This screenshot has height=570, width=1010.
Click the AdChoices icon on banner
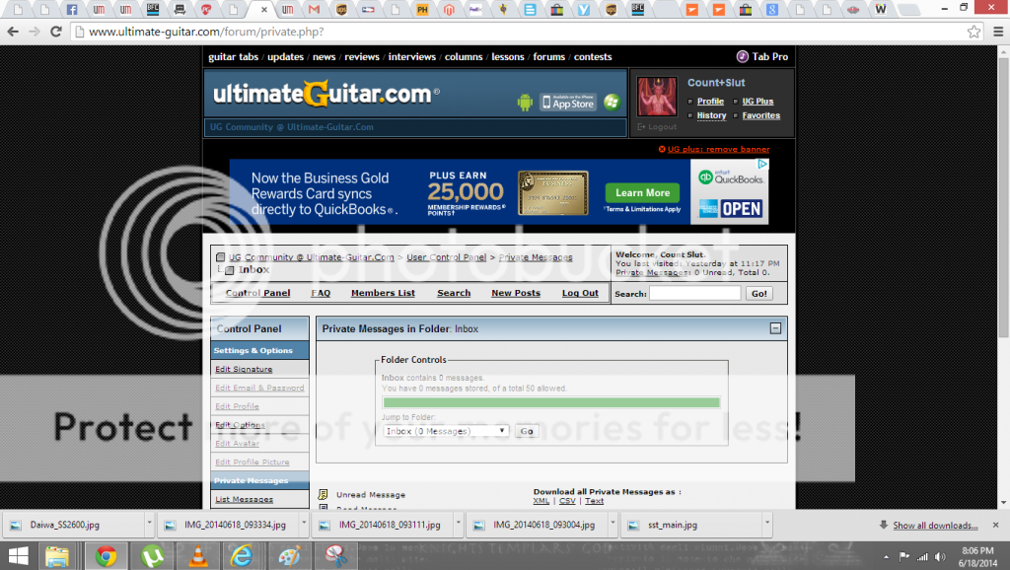point(762,165)
